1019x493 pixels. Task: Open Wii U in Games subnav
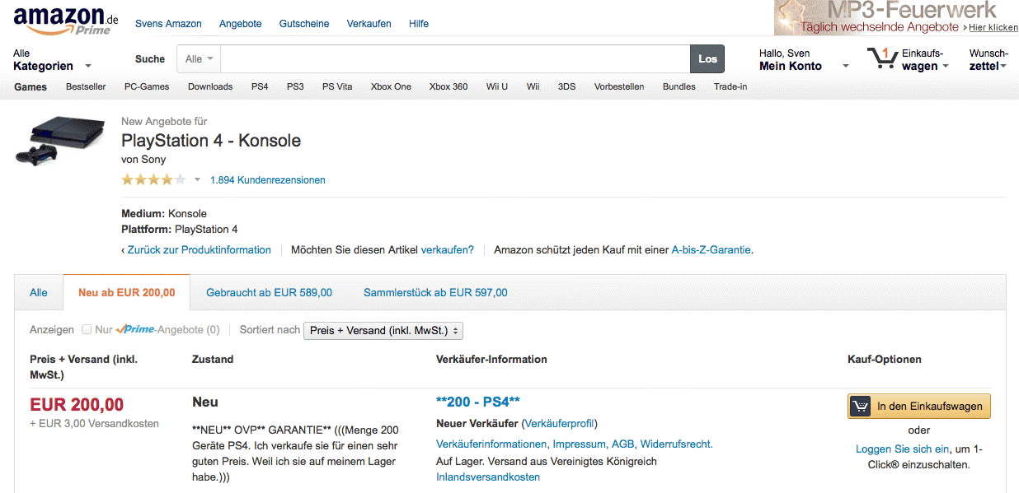pos(497,86)
